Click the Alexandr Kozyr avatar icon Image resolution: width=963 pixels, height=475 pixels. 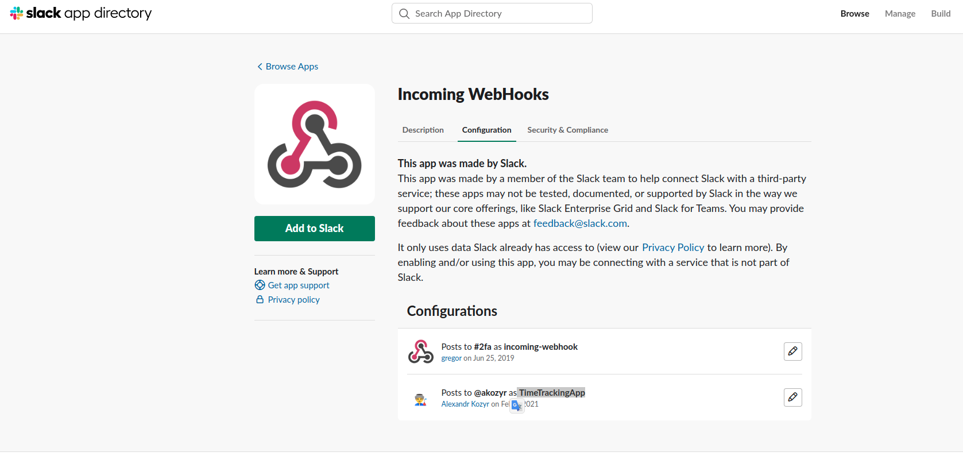coord(421,399)
